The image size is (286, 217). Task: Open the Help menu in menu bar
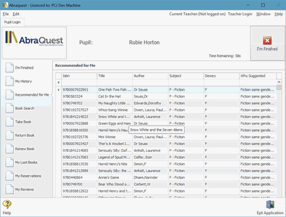pyautogui.click(x=279, y=14)
